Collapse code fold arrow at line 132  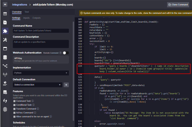(x=83, y=110)
